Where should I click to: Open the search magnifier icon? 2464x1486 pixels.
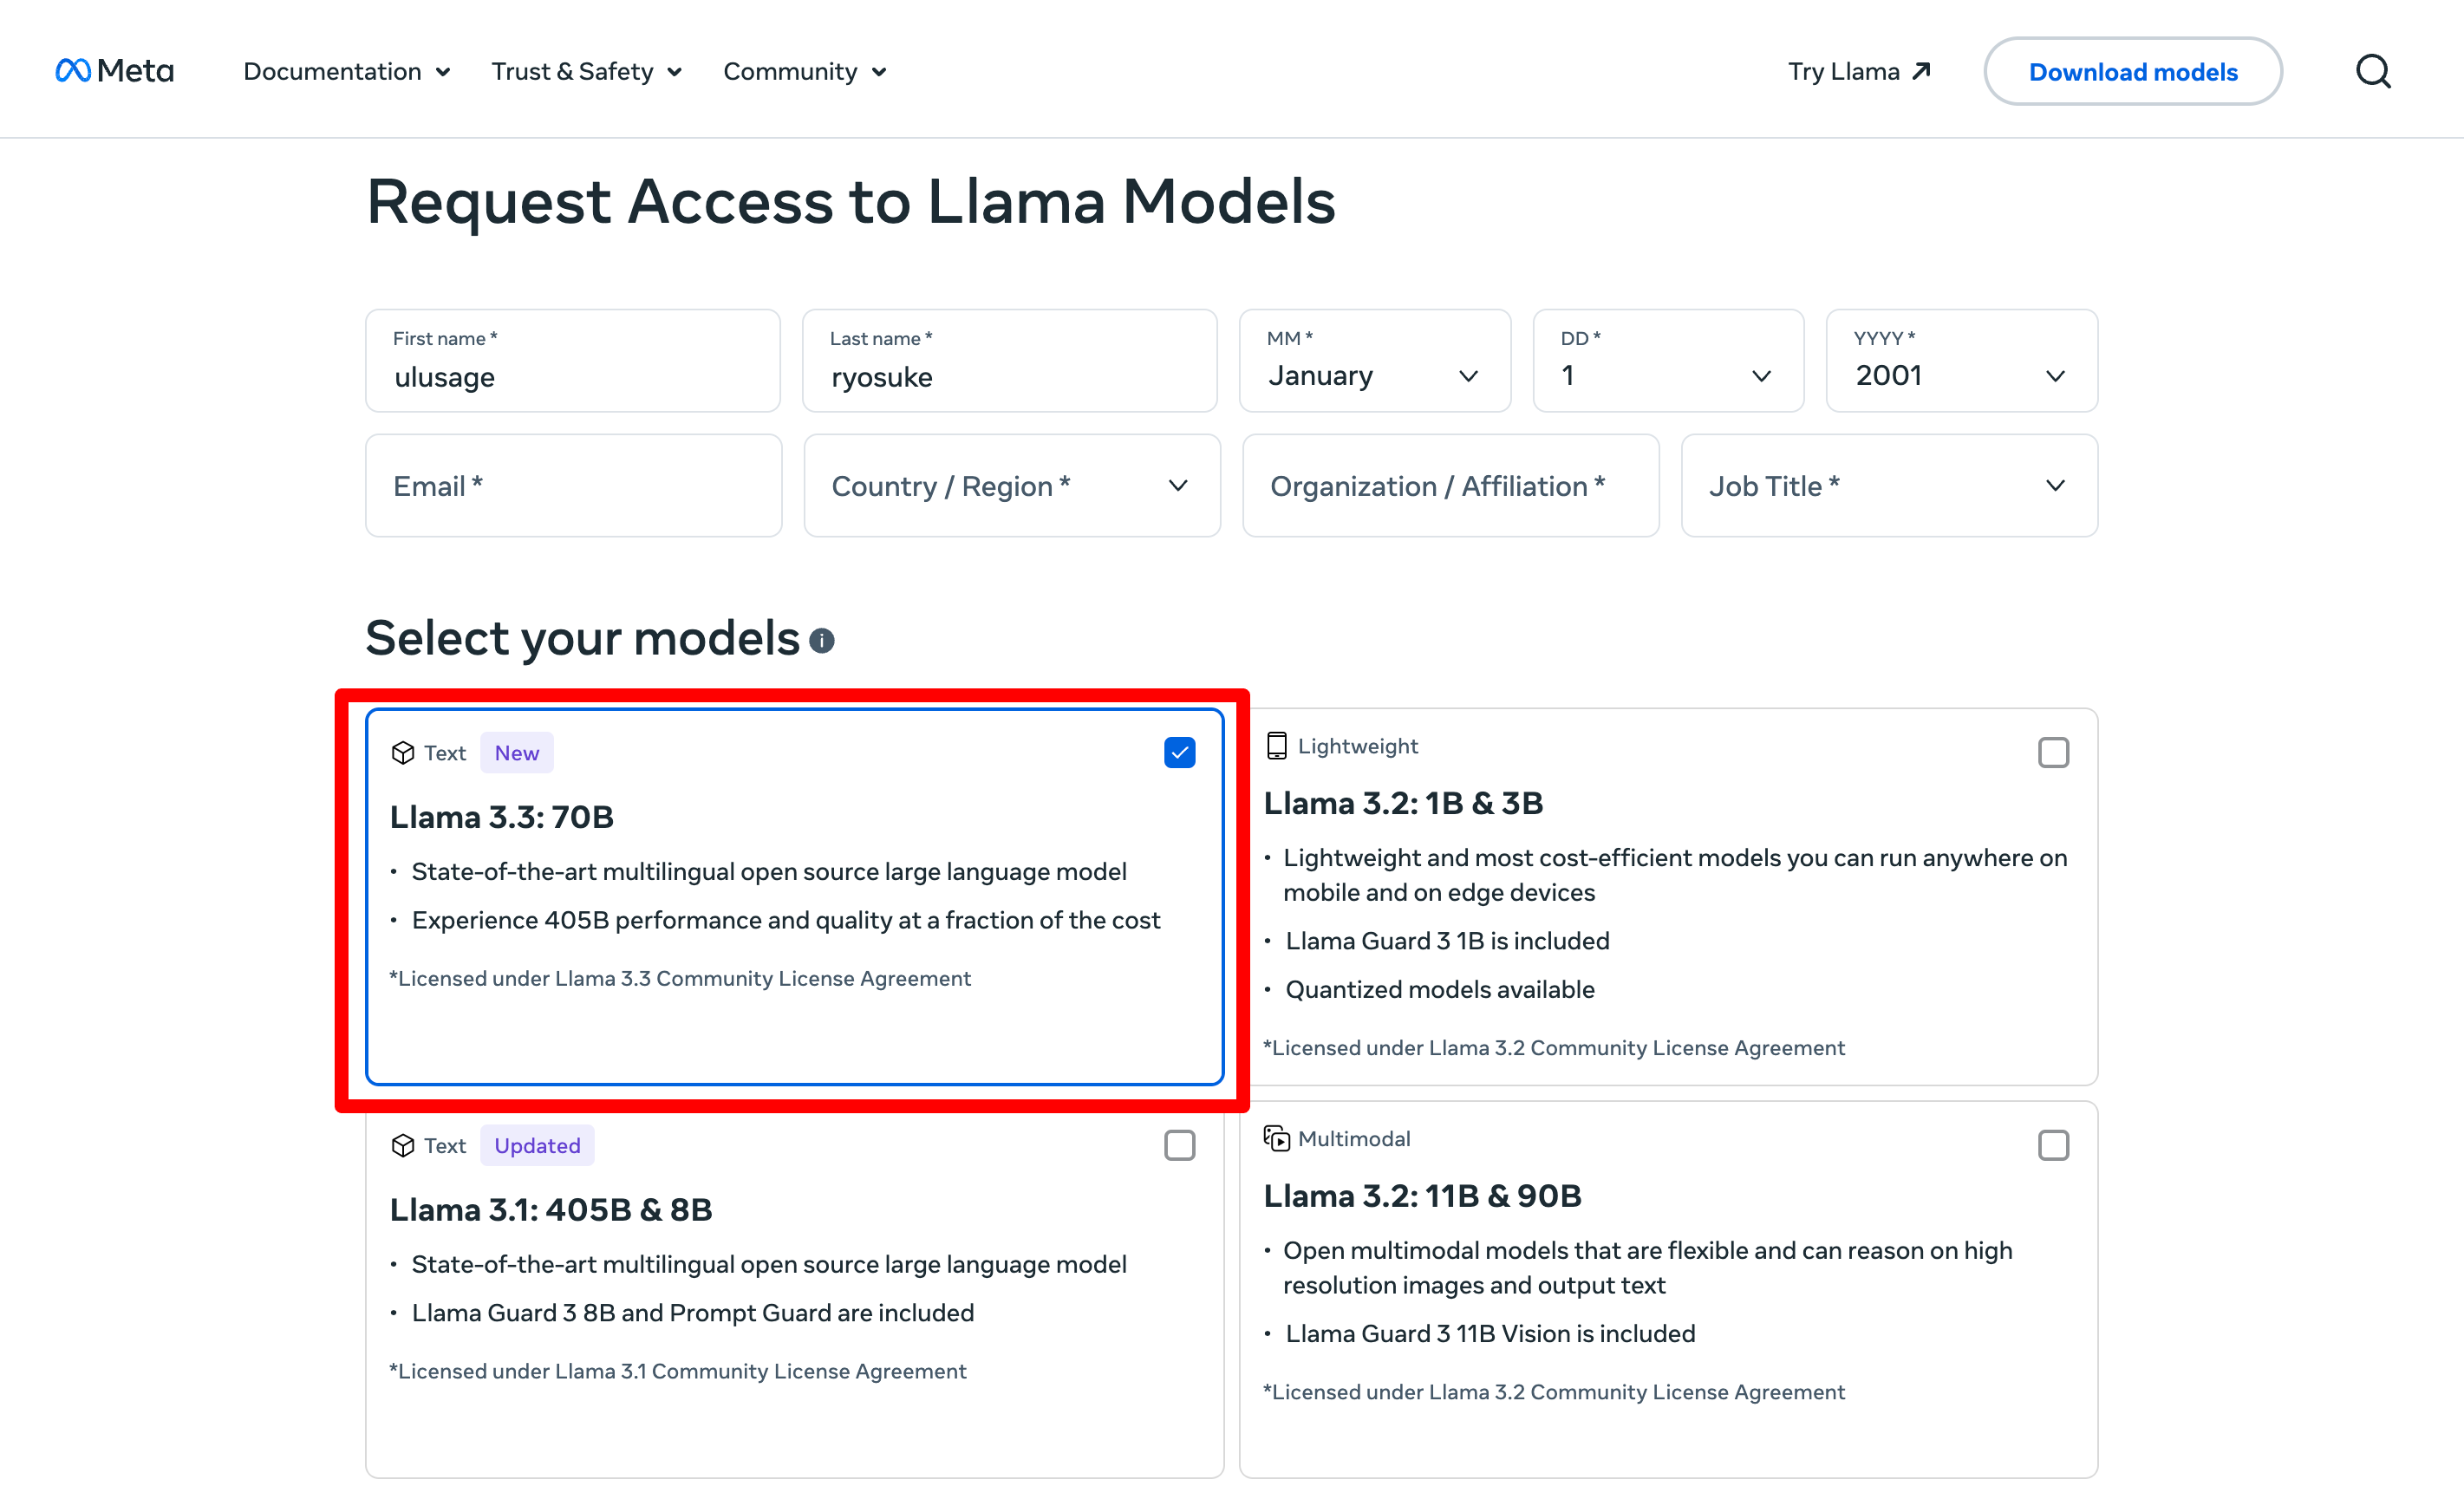coord(2372,71)
